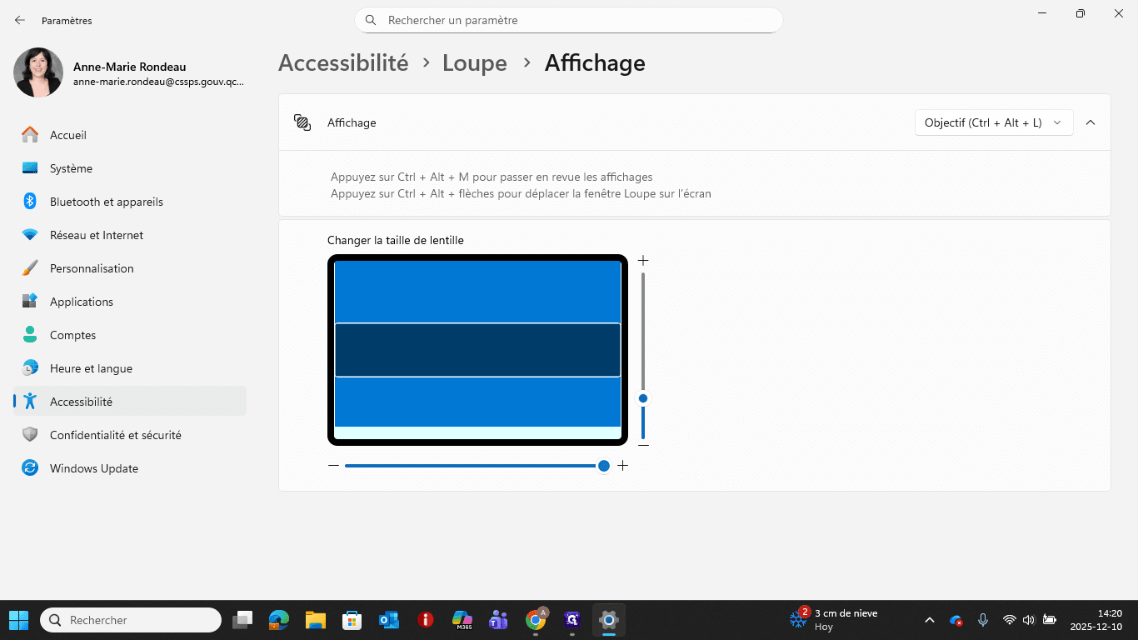This screenshot has height=640, width=1138.
Task: Go to Bluetooth et appareils
Action: [130, 202]
